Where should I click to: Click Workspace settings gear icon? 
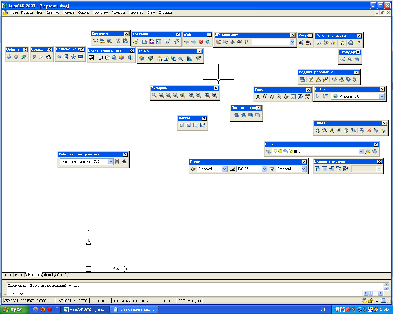pos(117,162)
